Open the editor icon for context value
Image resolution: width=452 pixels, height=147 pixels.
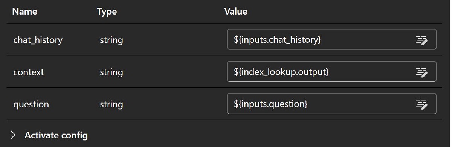422,72
